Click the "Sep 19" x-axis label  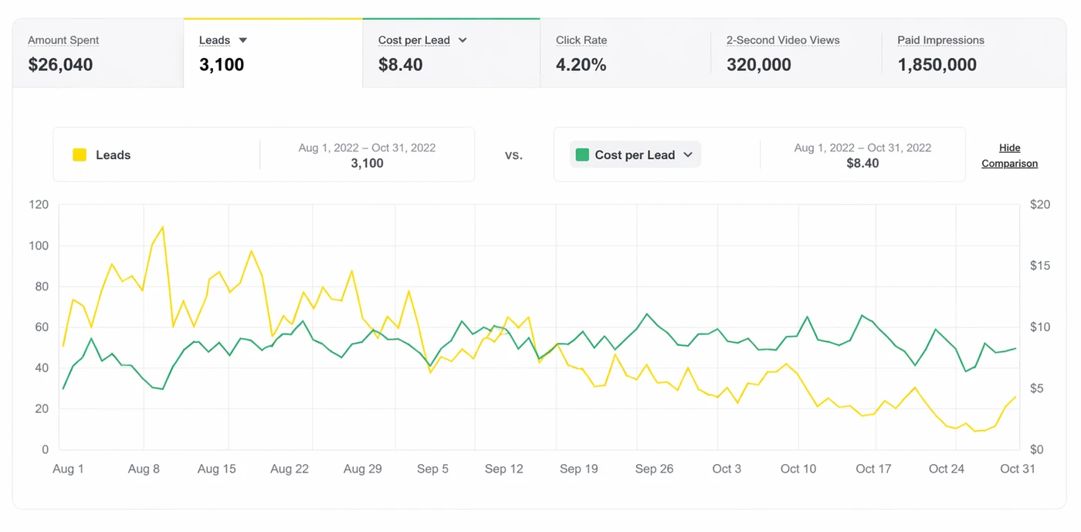pyautogui.click(x=579, y=469)
